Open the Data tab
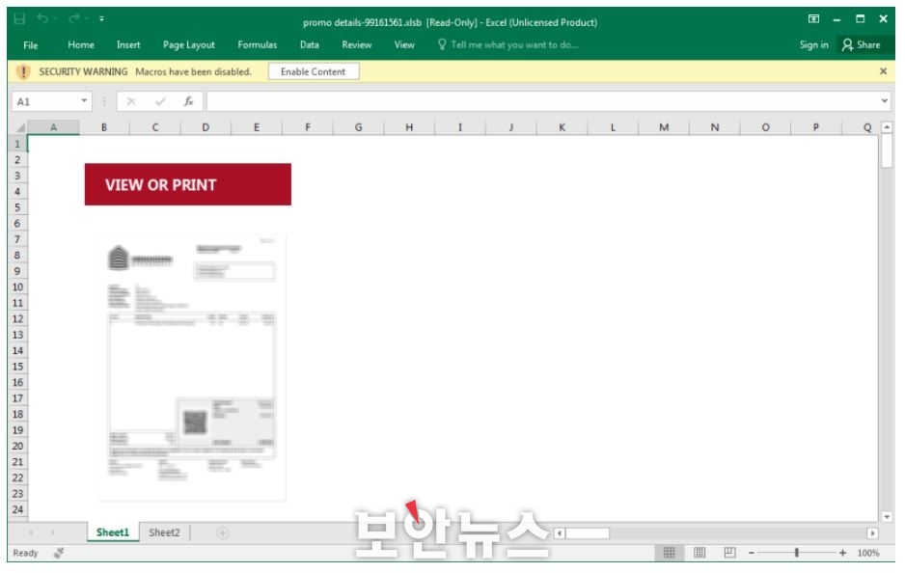This screenshot has height=573, width=905. pos(310,45)
